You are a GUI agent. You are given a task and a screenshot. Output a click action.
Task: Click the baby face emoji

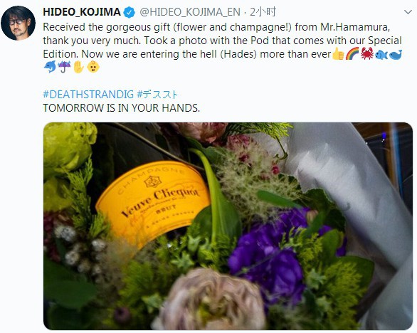click(x=93, y=67)
